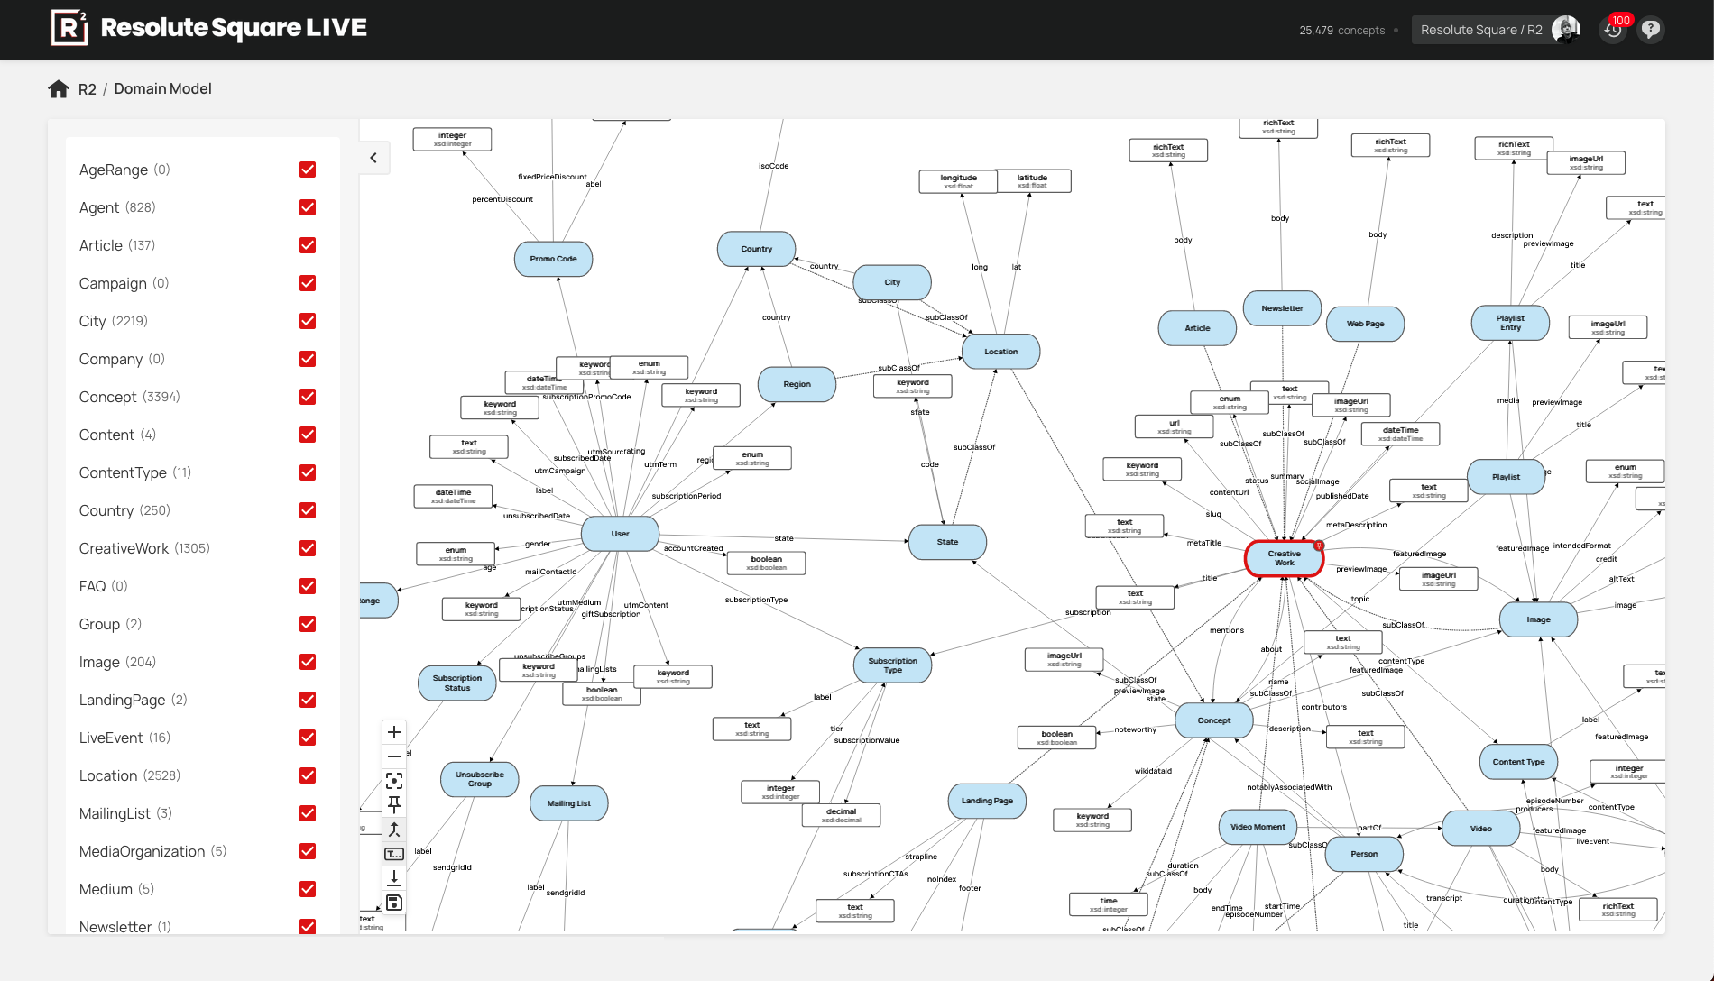
Task: Zoom out of the graph
Action: click(x=394, y=756)
